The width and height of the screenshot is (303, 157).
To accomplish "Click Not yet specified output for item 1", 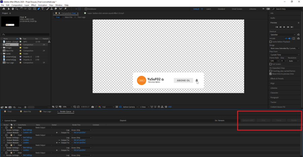I will [x=80, y=133].
